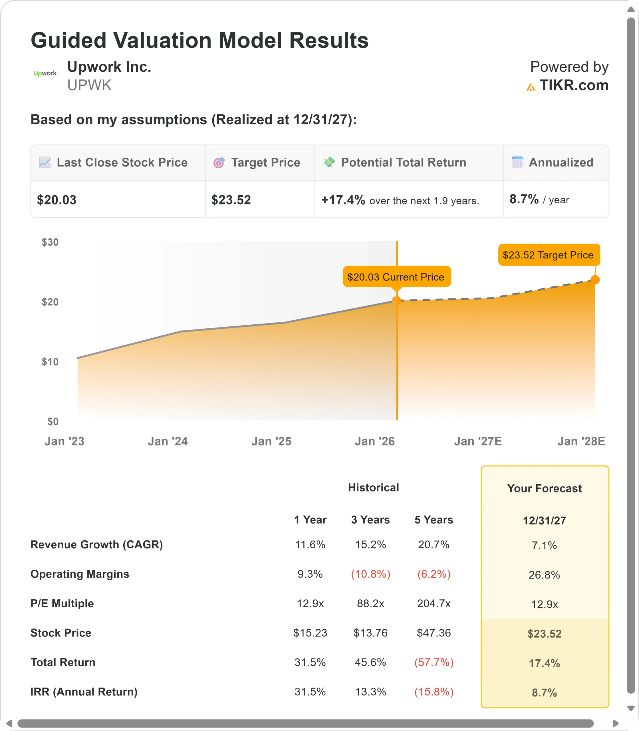Click the chart icon beside Last Close Stock Price
Screen dimensions: 639x731
[45, 162]
